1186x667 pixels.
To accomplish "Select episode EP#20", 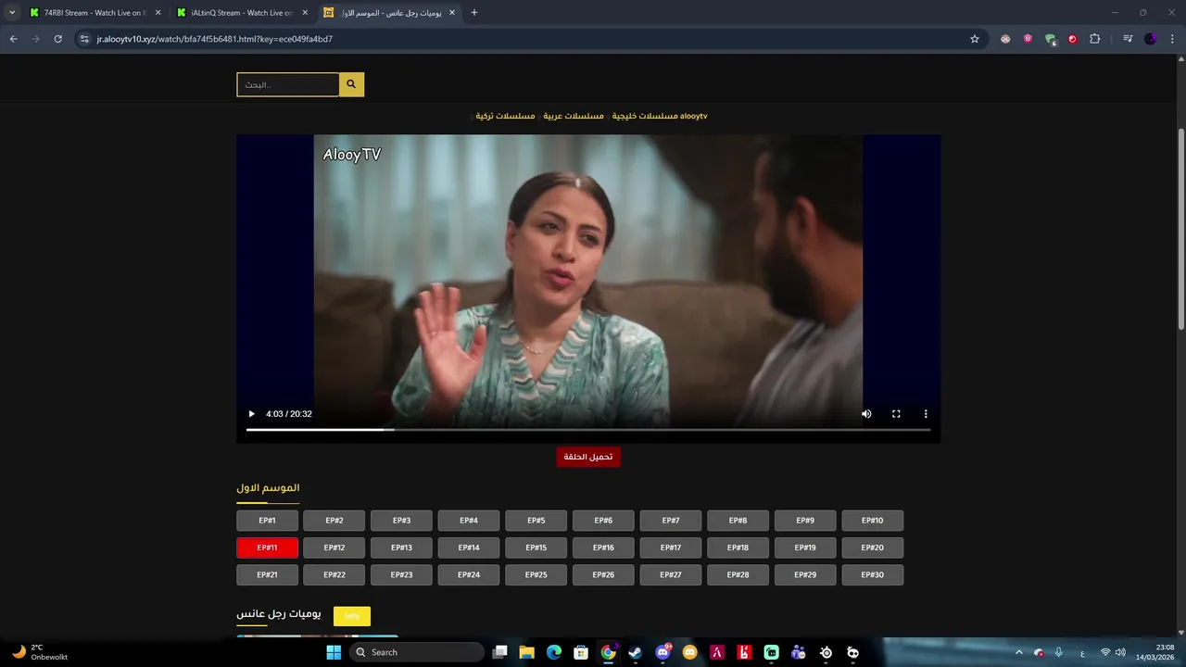I will tap(873, 547).
